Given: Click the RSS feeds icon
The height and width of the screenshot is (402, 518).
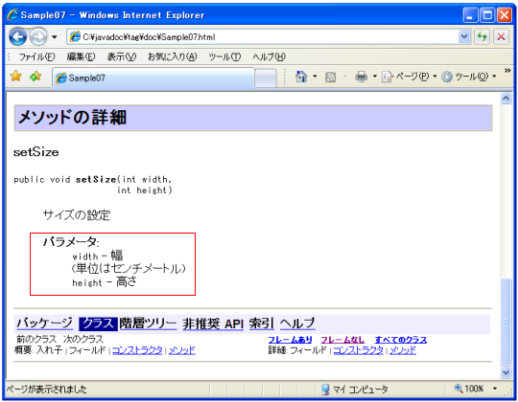Looking at the screenshot, I should click(330, 78).
